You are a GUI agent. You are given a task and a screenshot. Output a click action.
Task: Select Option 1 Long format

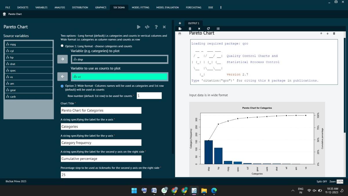(62, 45)
